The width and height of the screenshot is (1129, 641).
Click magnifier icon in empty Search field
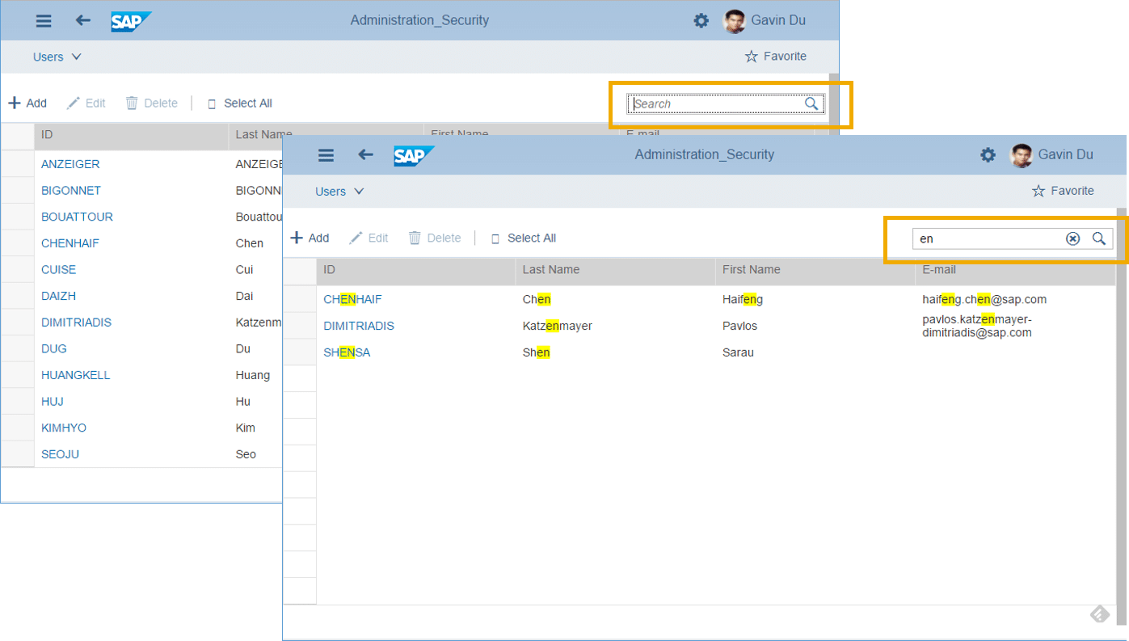(811, 103)
